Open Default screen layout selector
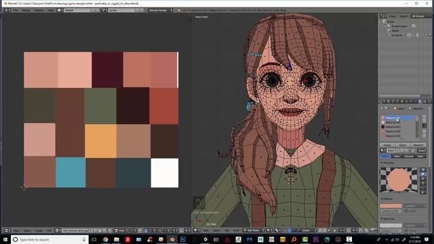The width and height of the screenshot is (434, 244). point(77,10)
